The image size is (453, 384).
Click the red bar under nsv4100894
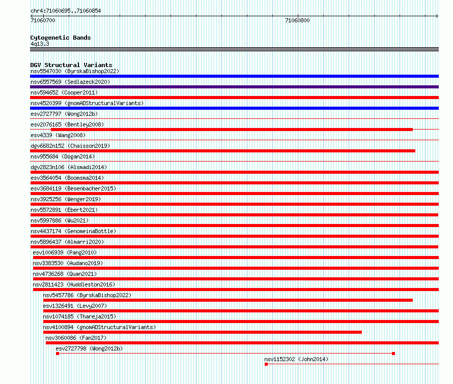click(203, 332)
